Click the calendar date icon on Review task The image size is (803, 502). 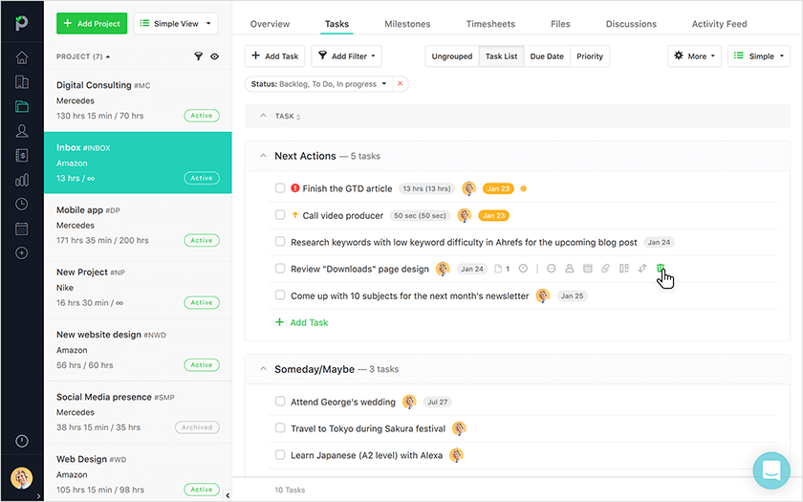pos(587,269)
